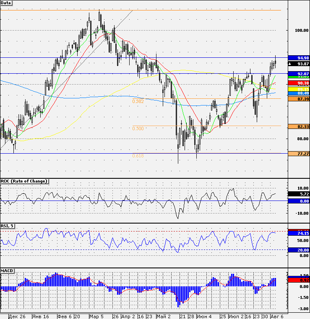
Task: Click the black 5.72 ROC value tag
Action: coord(299,194)
